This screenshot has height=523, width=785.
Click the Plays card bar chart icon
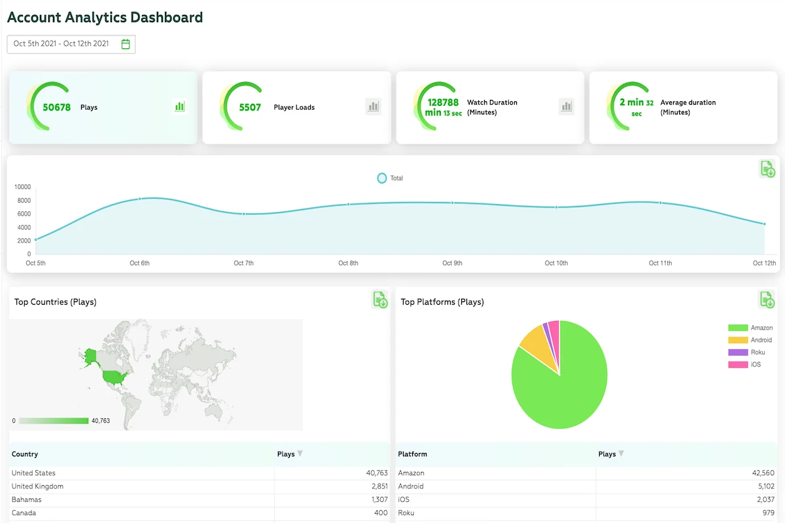click(x=180, y=106)
